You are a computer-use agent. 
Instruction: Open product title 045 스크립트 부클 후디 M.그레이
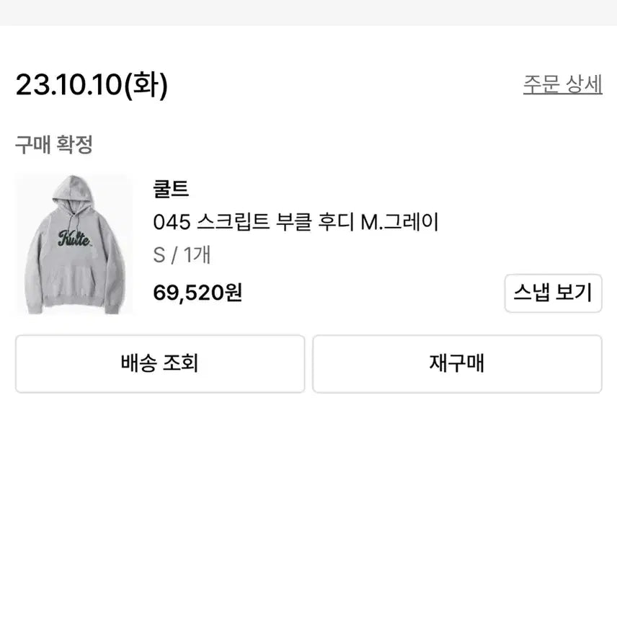point(296,222)
